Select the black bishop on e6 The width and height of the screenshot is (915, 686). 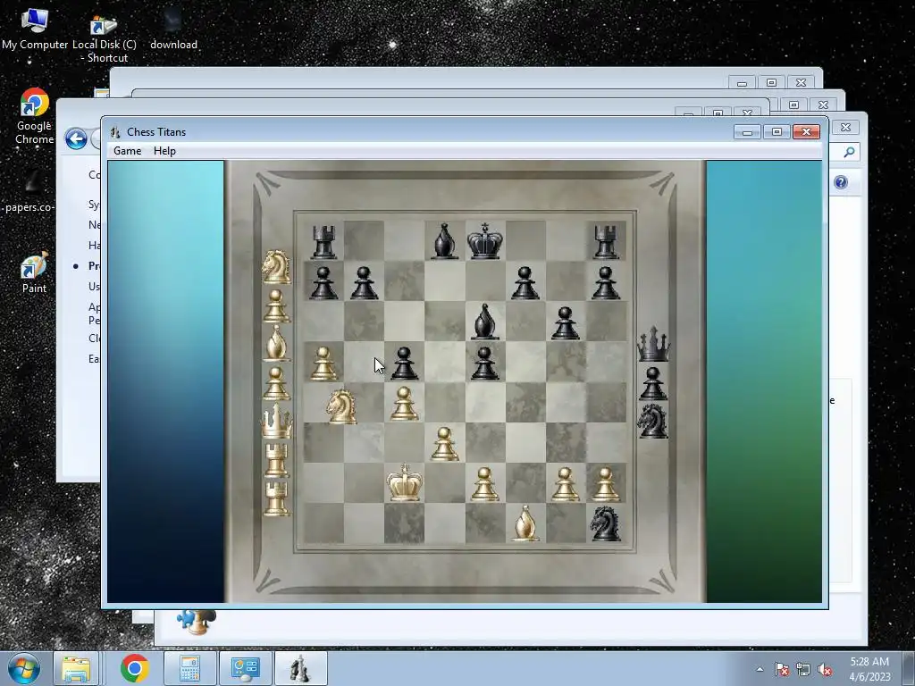click(485, 322)
